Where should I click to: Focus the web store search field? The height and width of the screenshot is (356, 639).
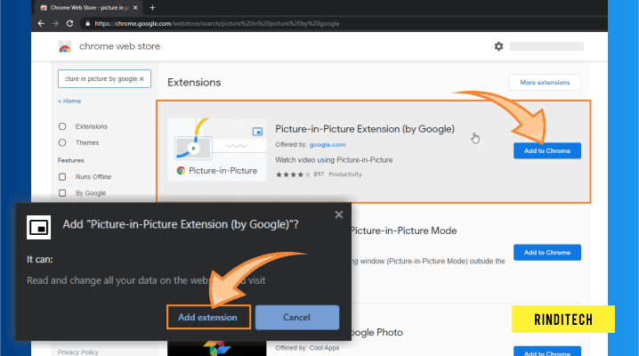click(104, 78)
